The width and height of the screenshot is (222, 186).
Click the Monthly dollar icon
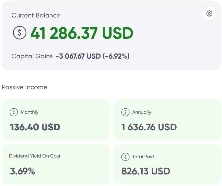click(x=14, y=112)
